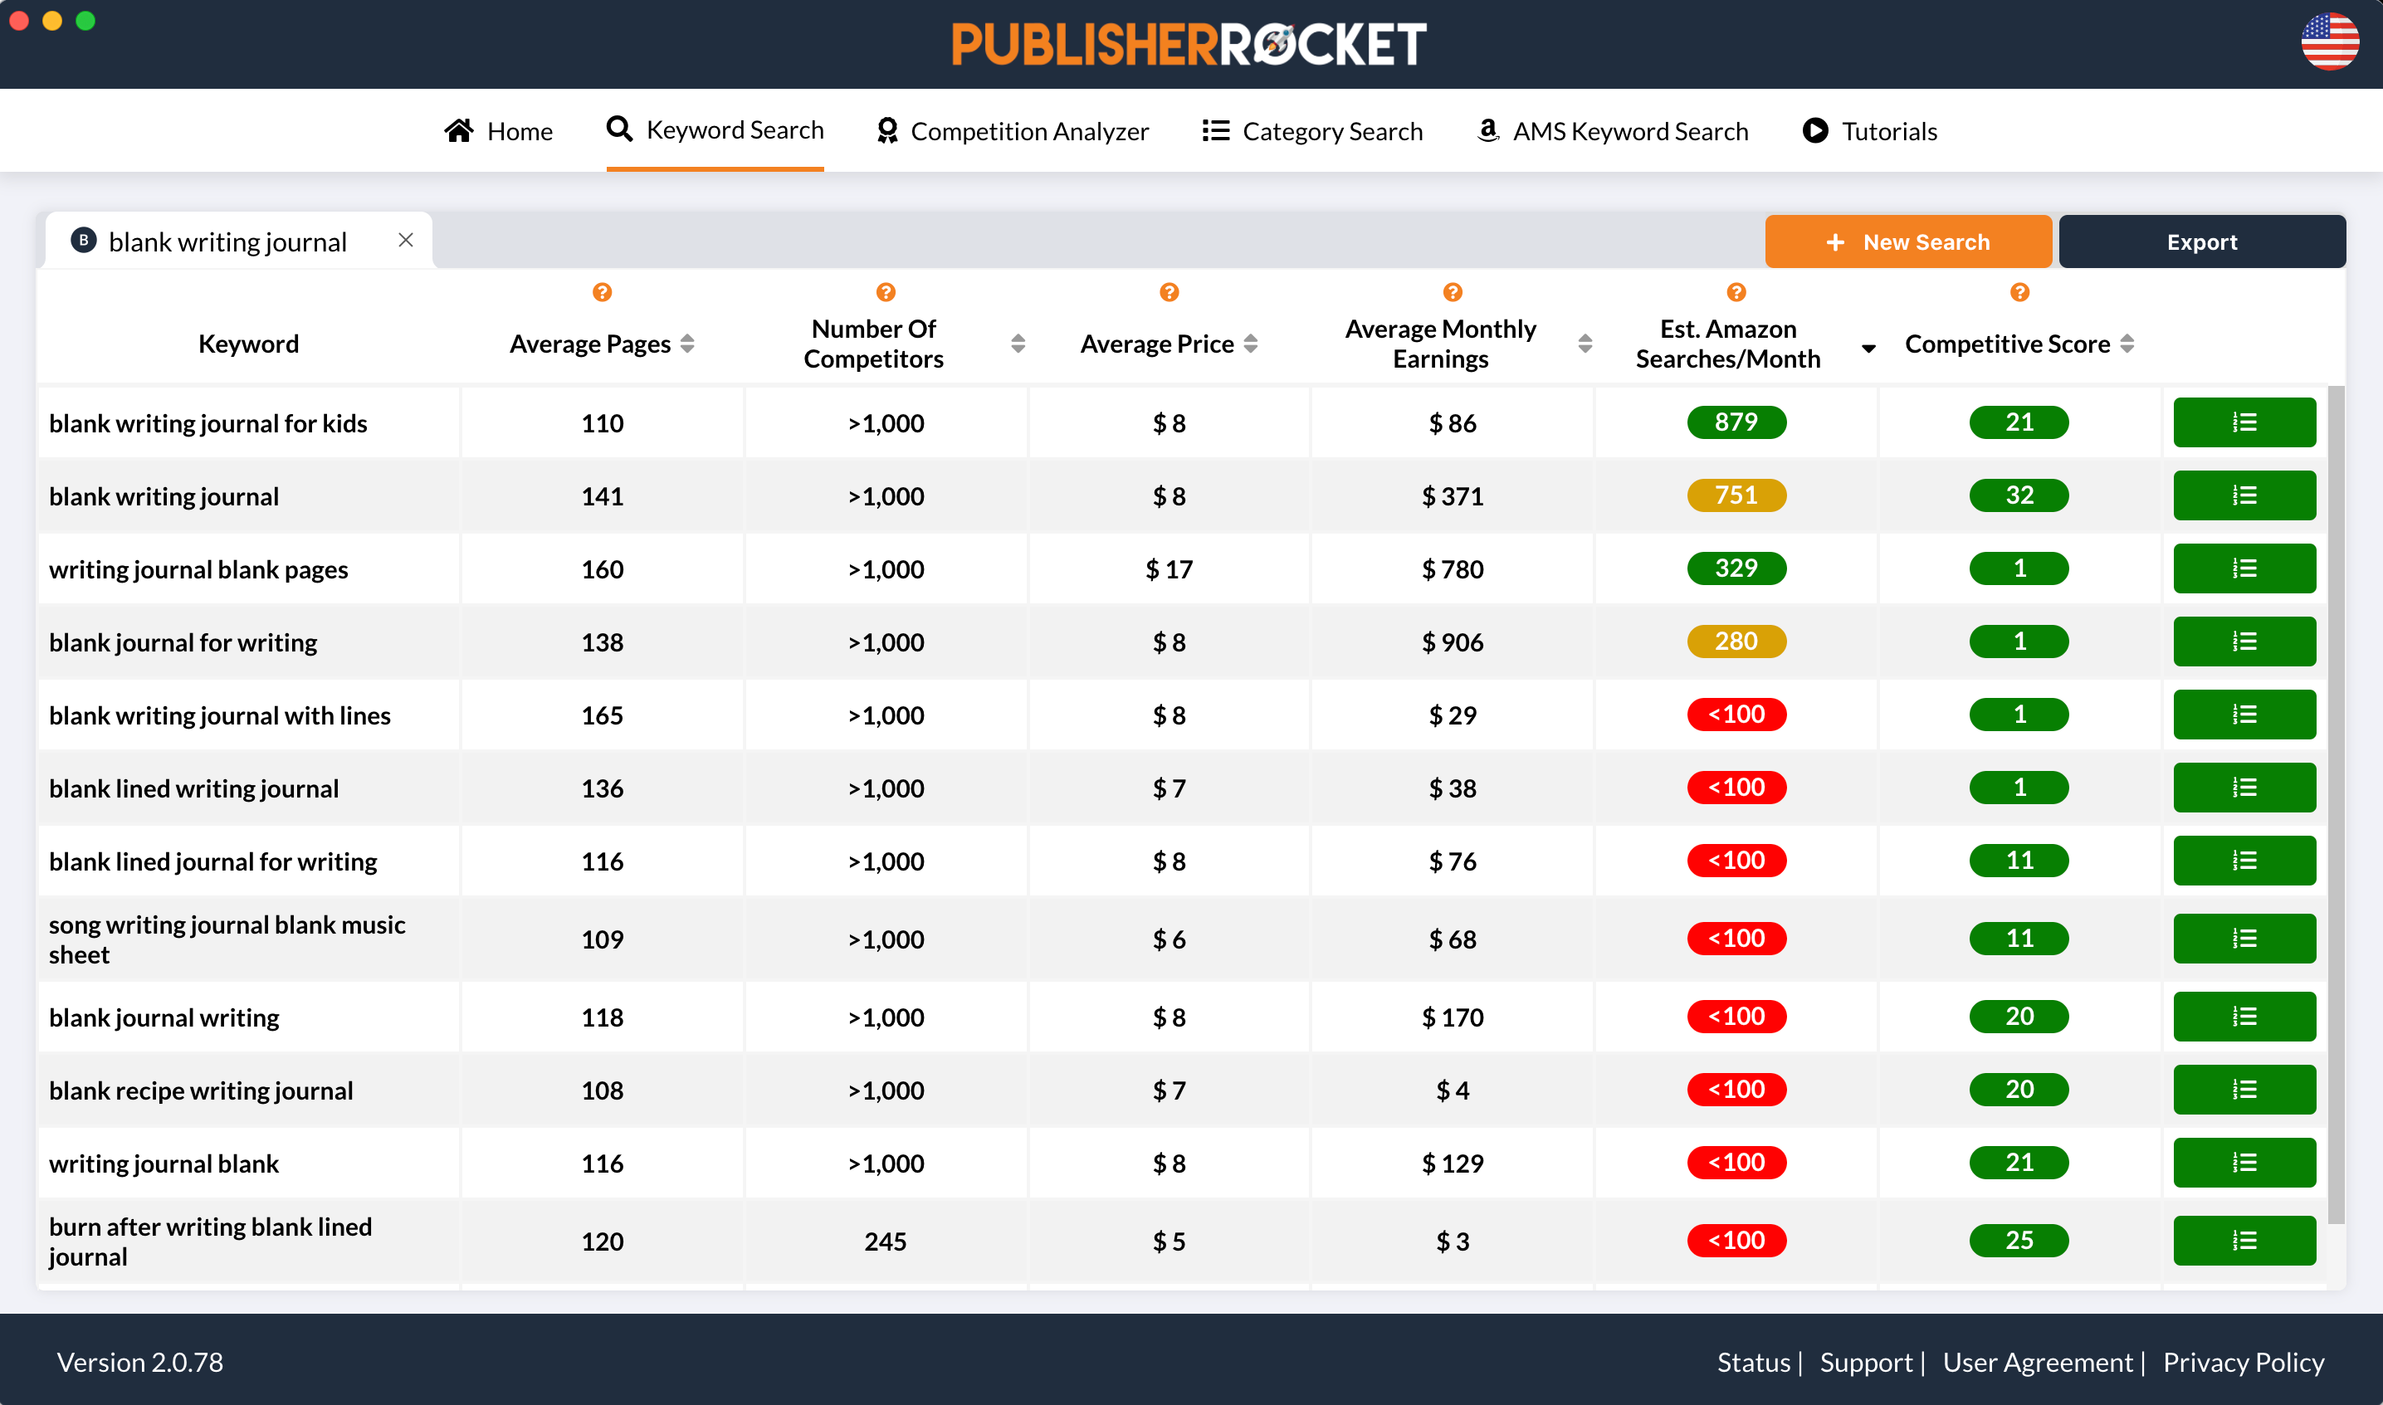Switch to AMS Keyword Search tab
Screen dimensions: 2383x1405
coord(1613,130)
